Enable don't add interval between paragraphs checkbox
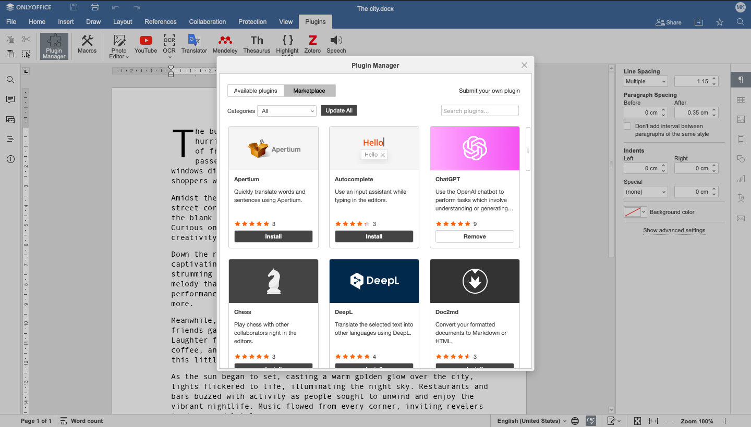 point(627,126)
